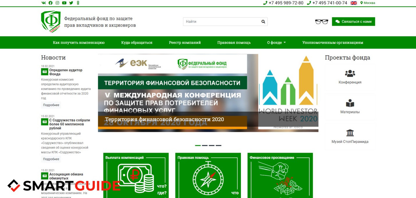The width and height of the screenshot is (416, 198).
Task: Open the Музей СтопПирамида project link
Action: point(350,142)
